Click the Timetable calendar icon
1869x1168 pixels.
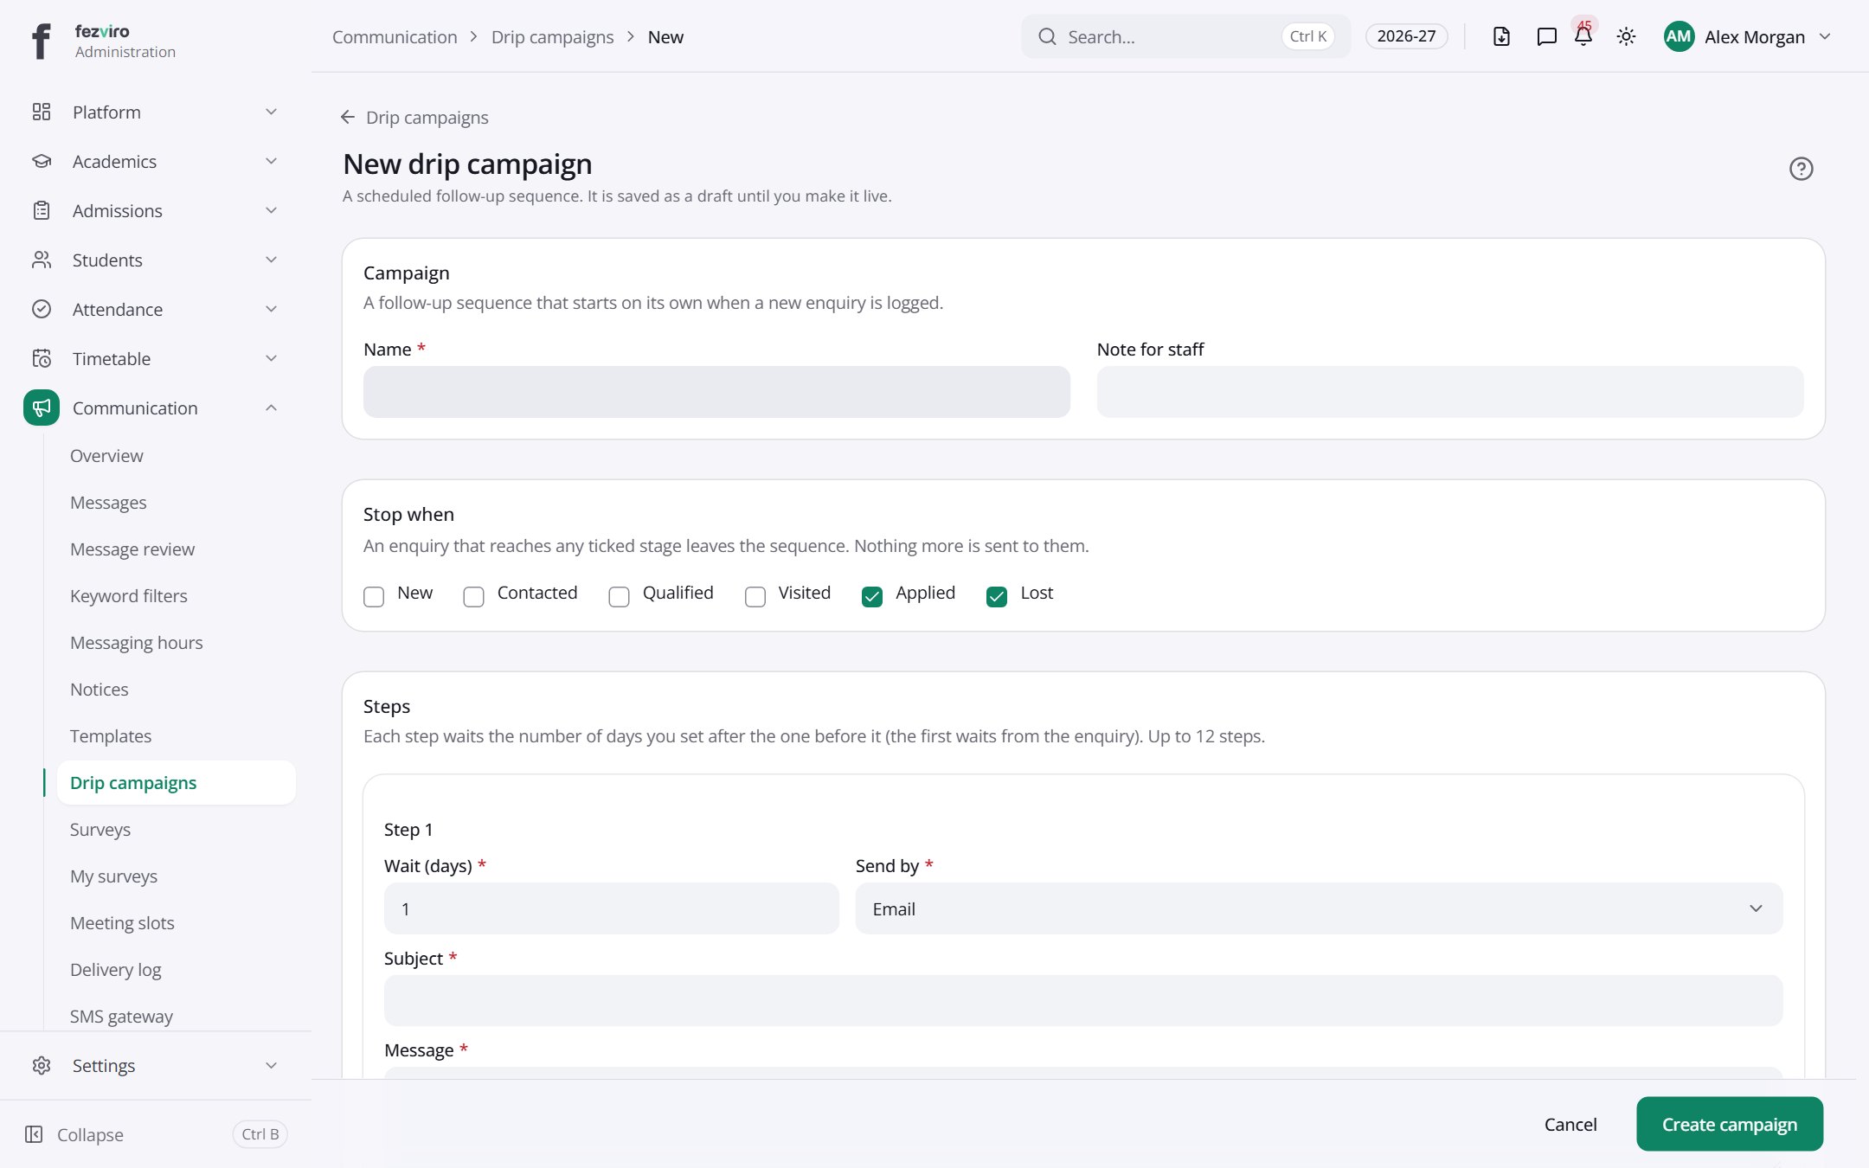pyautogui.click(x=42, y=358)
